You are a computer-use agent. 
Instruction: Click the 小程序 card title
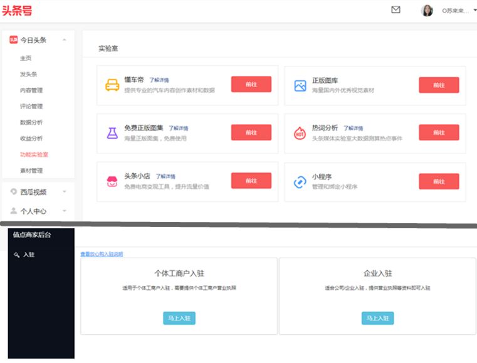322,177
